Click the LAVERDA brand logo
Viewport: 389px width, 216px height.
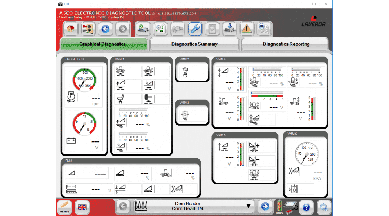pos(314,22)
